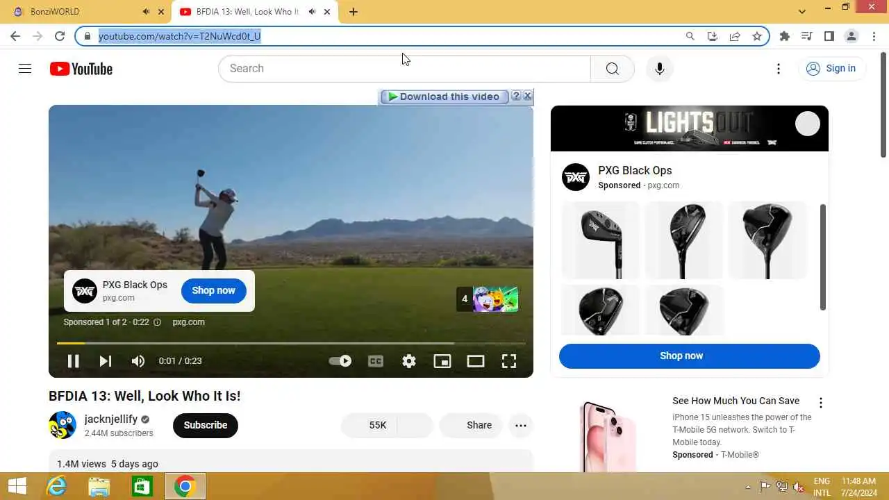Open jacknjellify channel avatar
Image resolution: width=889 pixels, height=500 pixels.
tap(63, 425)
